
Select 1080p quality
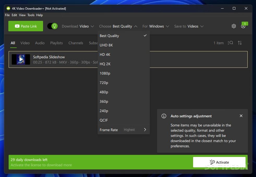point(124,73)
